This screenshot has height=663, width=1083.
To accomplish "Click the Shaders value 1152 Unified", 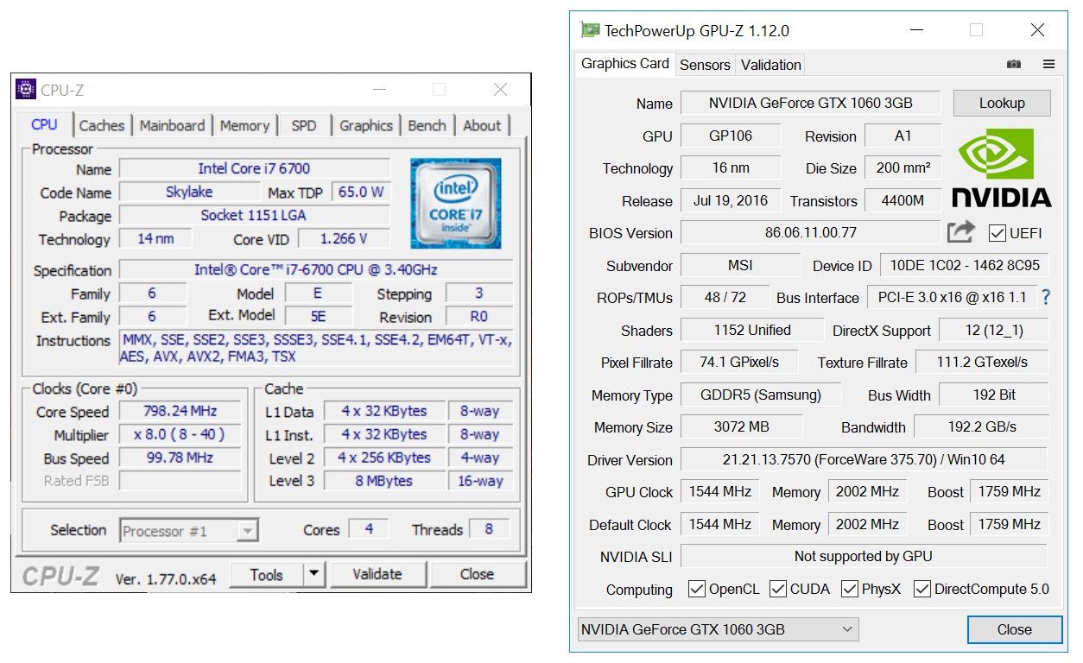I will click(751, 330).
